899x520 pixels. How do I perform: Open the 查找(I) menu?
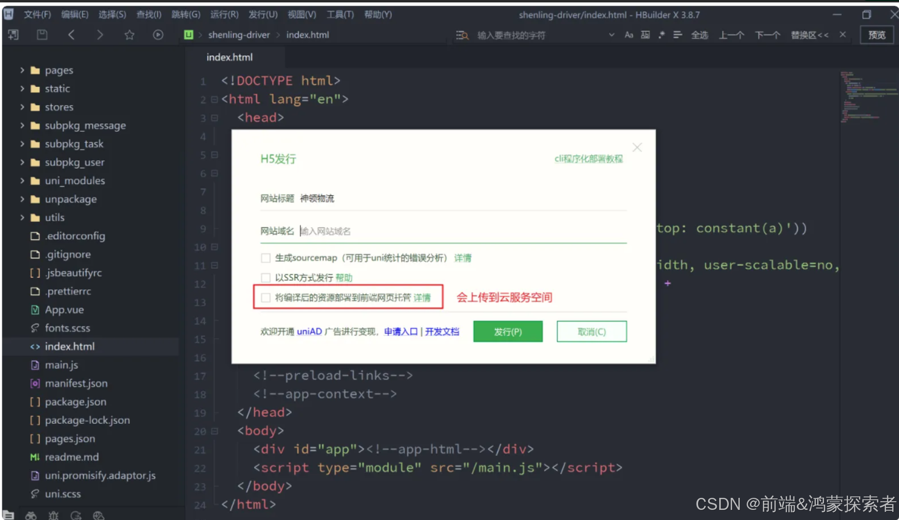coord(149,14)
